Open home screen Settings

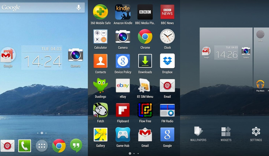256,134
